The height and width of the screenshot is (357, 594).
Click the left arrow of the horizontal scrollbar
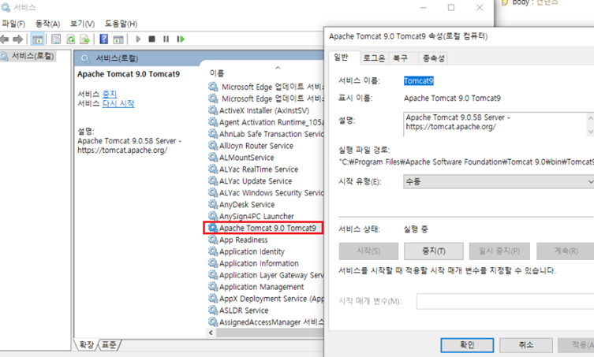(x=211, y=333)
